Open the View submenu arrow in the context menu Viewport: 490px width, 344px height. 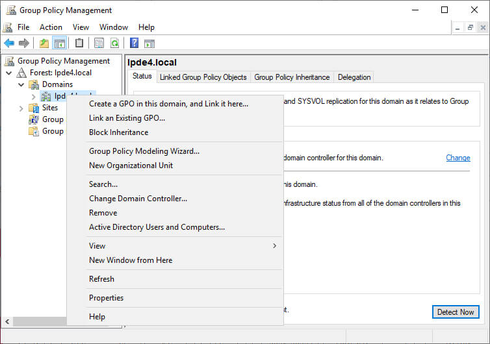pyautogui.click(x=274, y=246)
